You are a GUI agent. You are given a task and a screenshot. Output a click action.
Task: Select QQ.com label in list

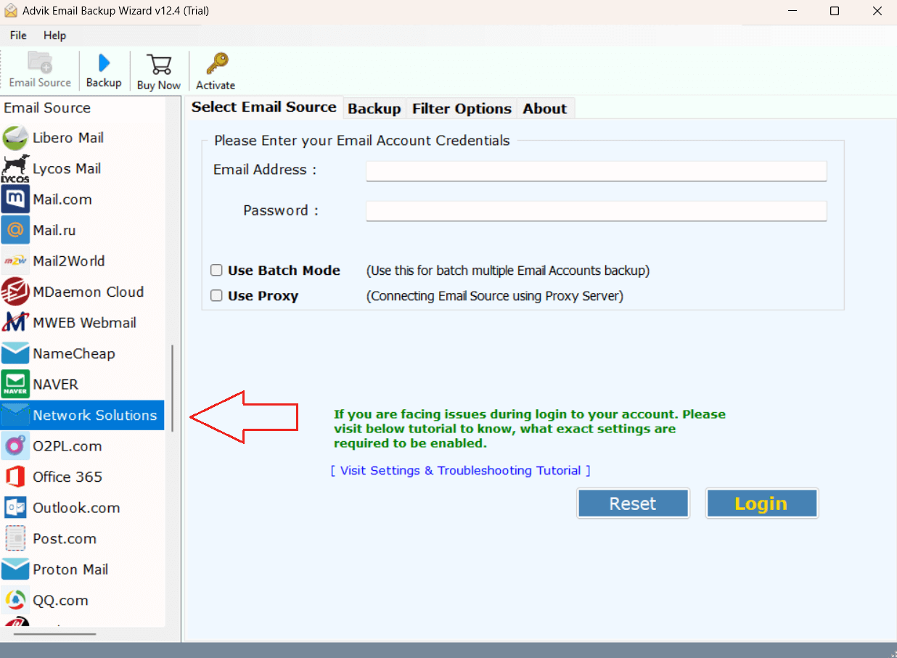coord(60,600)
